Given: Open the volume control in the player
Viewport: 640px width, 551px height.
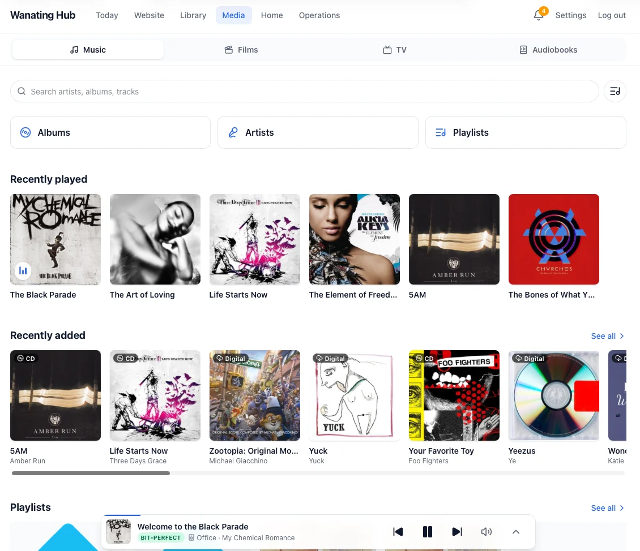Looking at the screenshot, I should (487, 532).
